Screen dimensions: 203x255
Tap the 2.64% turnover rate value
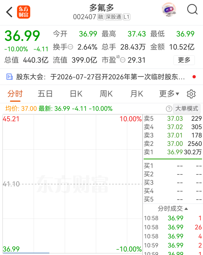tap(87, 47)
